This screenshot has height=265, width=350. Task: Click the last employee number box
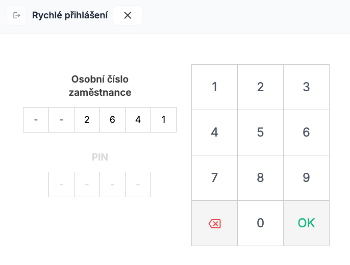pos(164,120)
